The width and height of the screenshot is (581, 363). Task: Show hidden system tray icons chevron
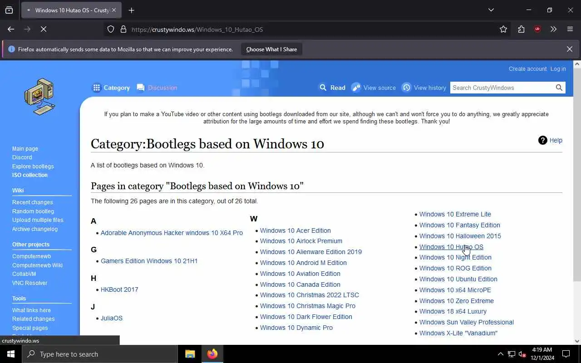pyautogui.click(x=500, y=354)
